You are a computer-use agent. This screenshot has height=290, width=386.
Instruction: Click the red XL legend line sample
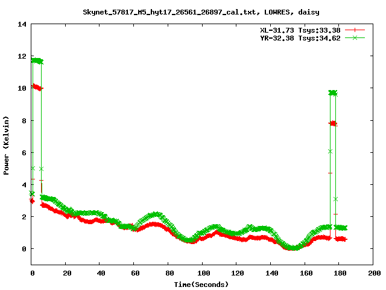pos(355,30)
